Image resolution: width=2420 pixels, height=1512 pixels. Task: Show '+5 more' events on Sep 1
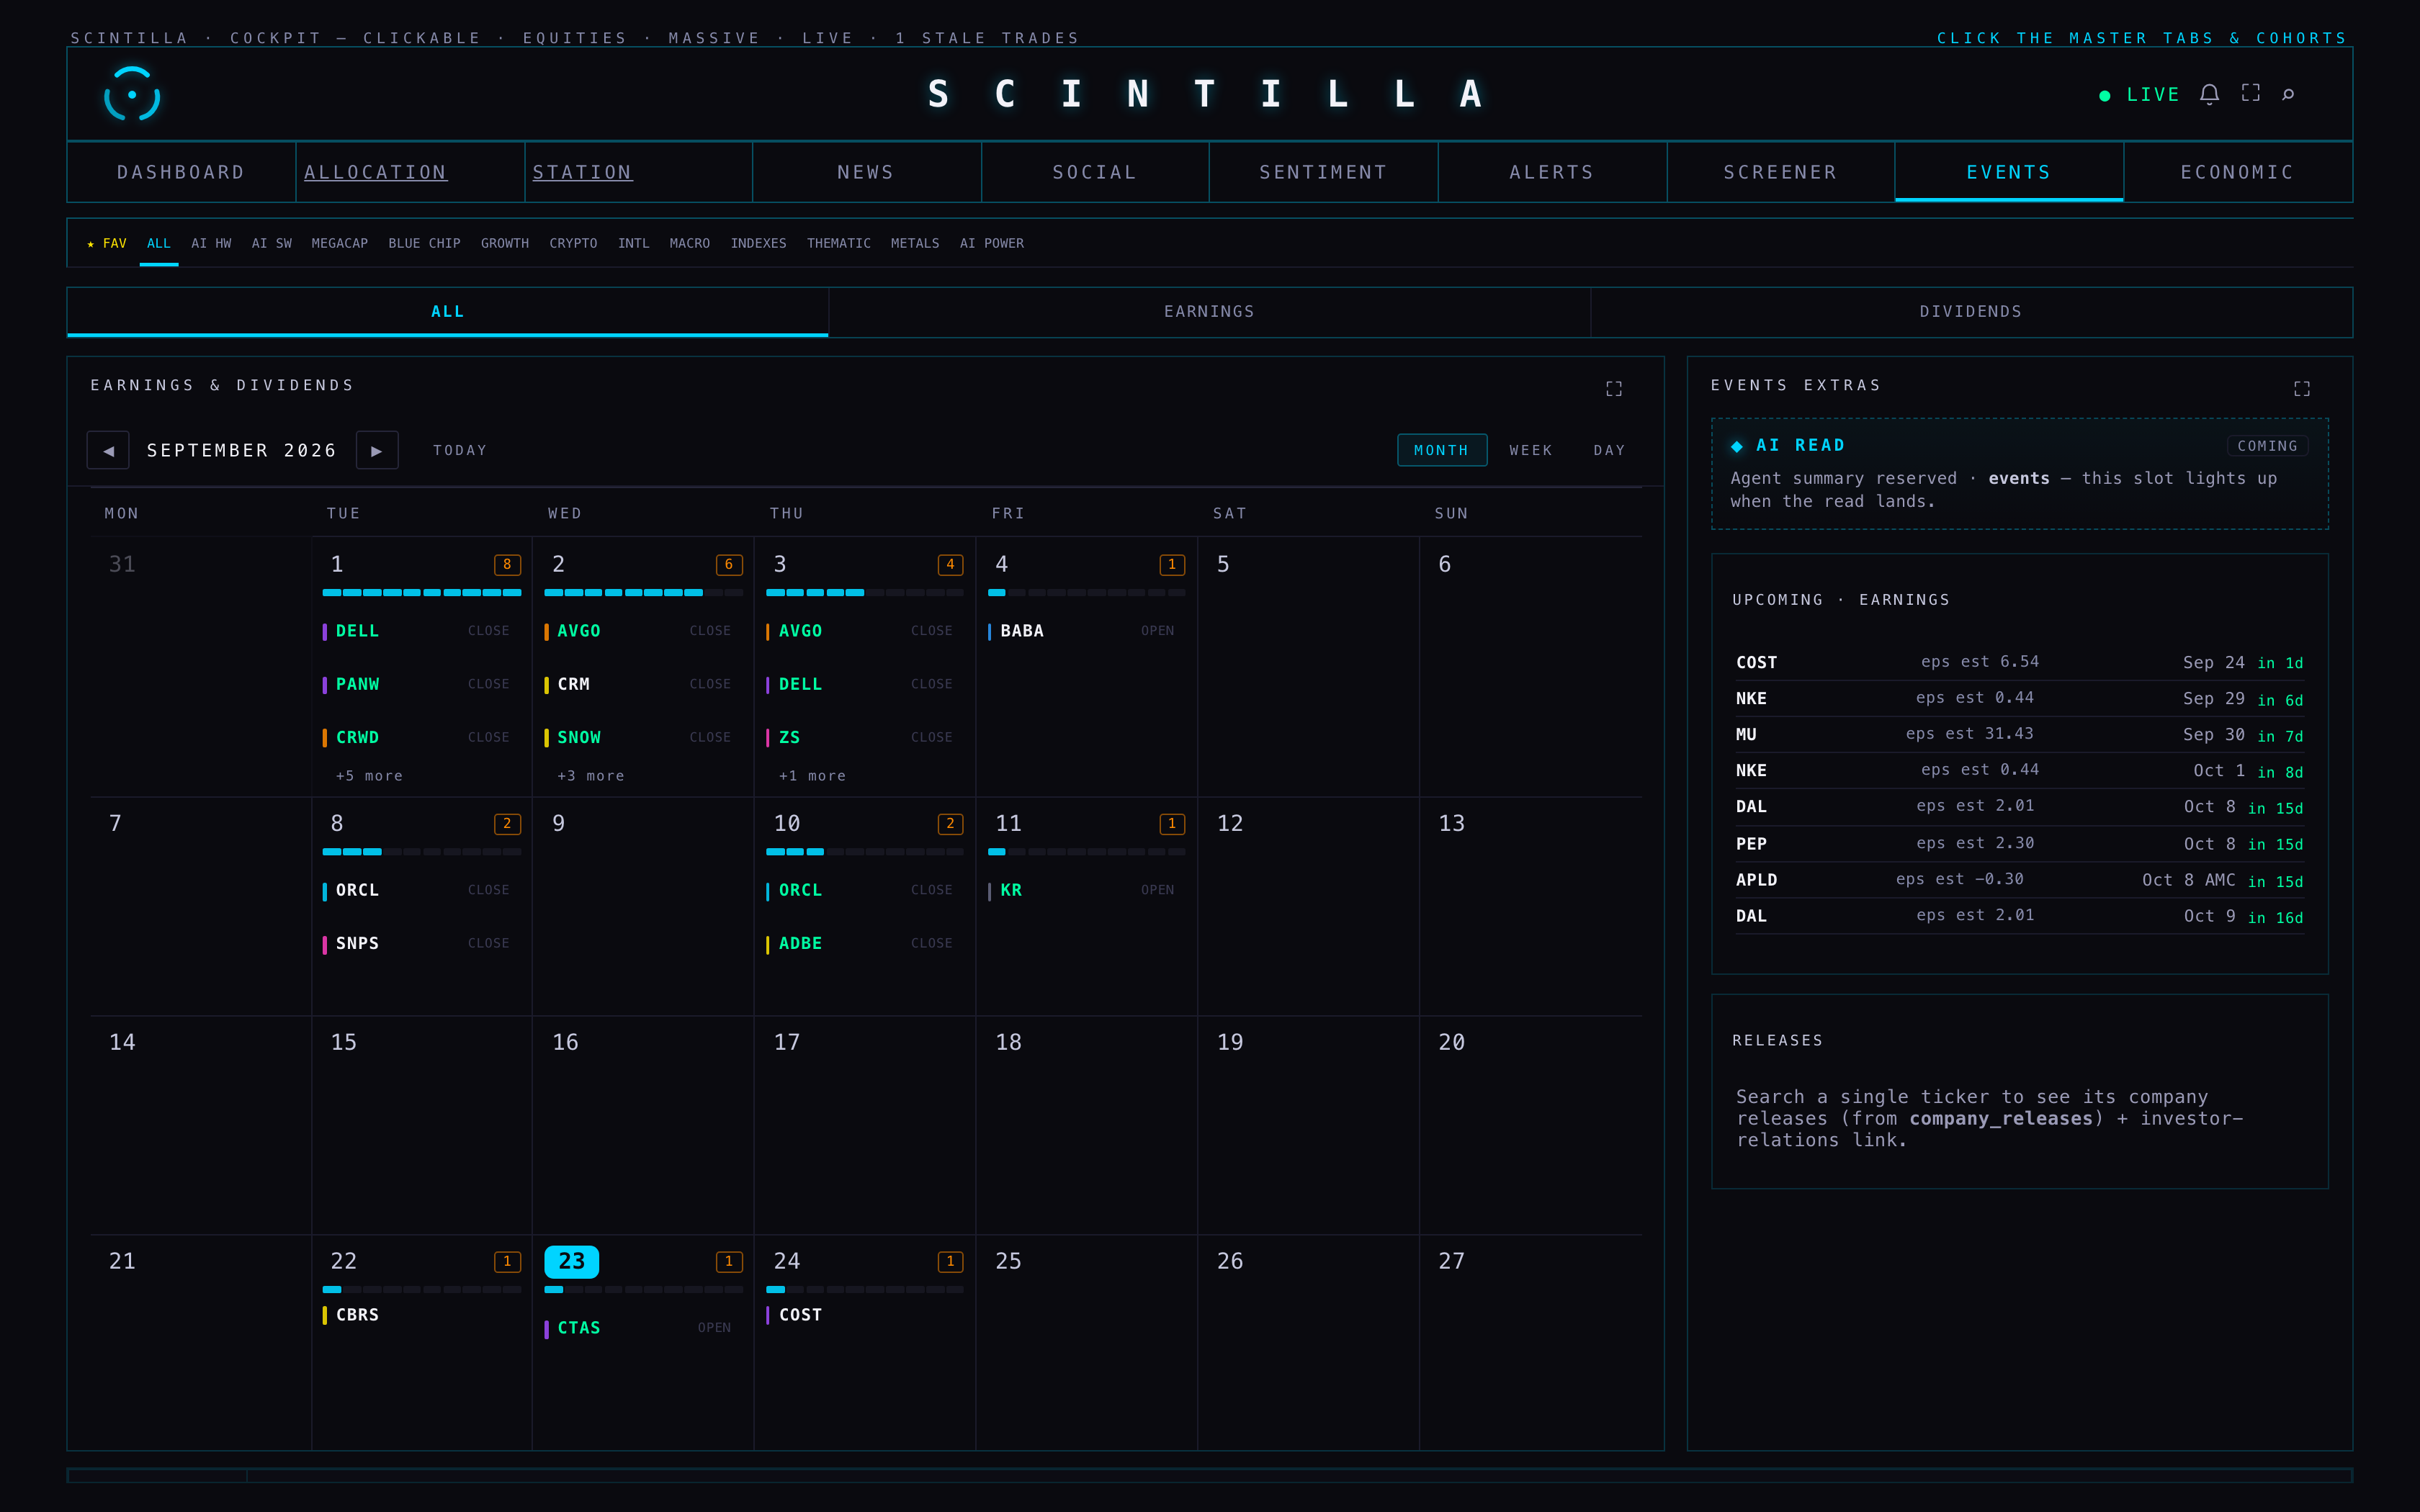[369, 775]
